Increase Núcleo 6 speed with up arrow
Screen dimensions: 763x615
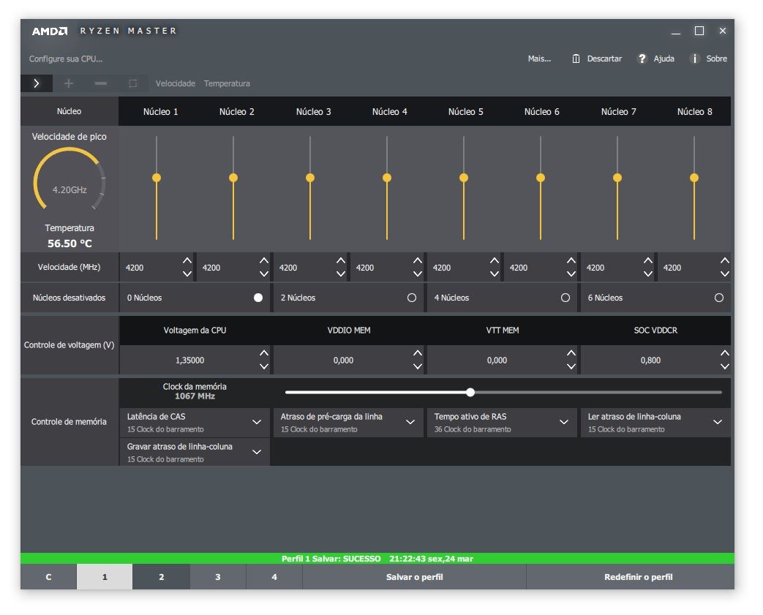(x=571, y=261)
